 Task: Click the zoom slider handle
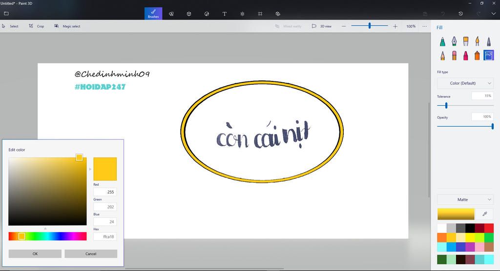(x=370, y=25)
